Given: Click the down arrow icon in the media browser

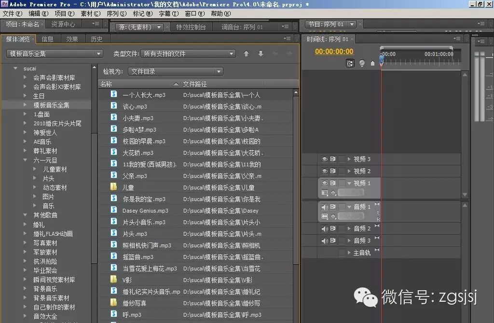Looking at the screenshot, I should 261,54.
